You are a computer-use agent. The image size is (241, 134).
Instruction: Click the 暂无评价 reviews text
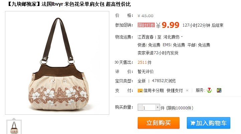pyautogui.click(x=145, y=71)
